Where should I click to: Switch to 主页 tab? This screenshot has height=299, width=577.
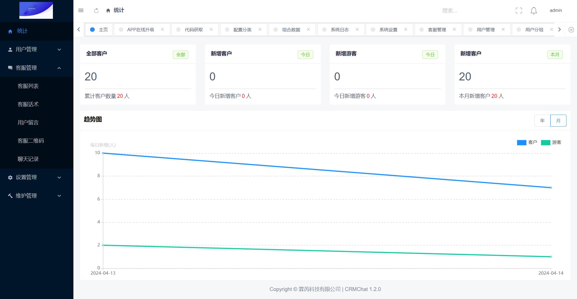tap(99, 30)
